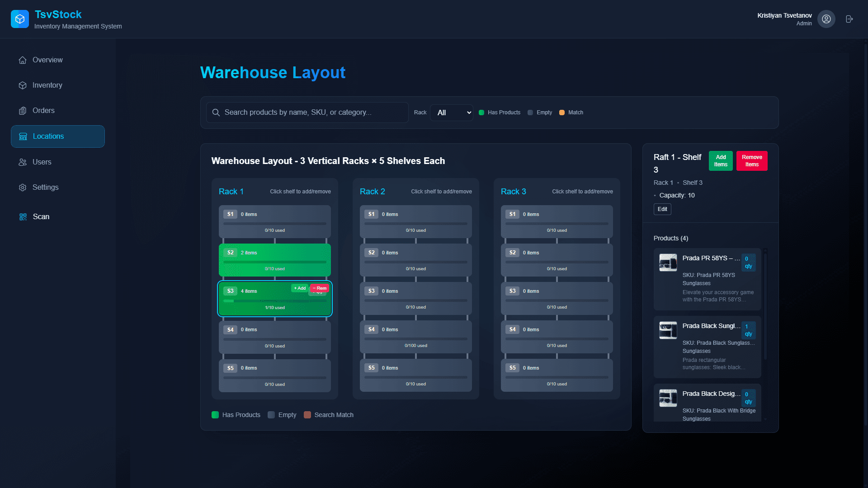
Task: Click the Users people icon
Action: click(23, 162)
